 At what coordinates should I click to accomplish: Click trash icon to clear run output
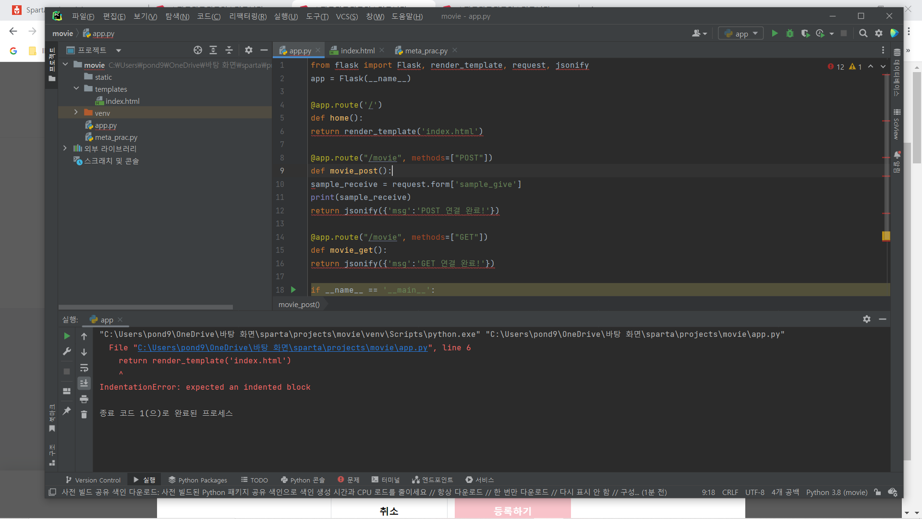pos(84,414)
